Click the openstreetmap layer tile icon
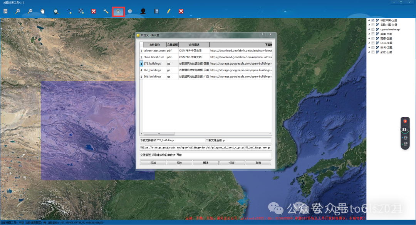Screen dimensions: 416x225 pyautogui.click(x=377, y=29)
